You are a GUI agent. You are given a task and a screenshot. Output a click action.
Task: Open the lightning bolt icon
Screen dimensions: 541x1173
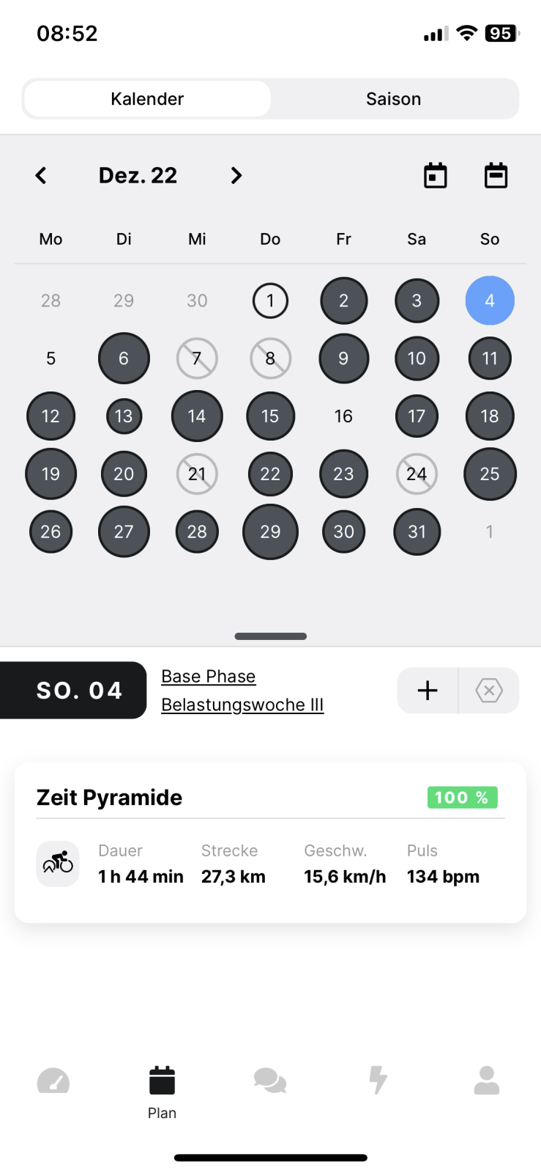[378, 1081]
